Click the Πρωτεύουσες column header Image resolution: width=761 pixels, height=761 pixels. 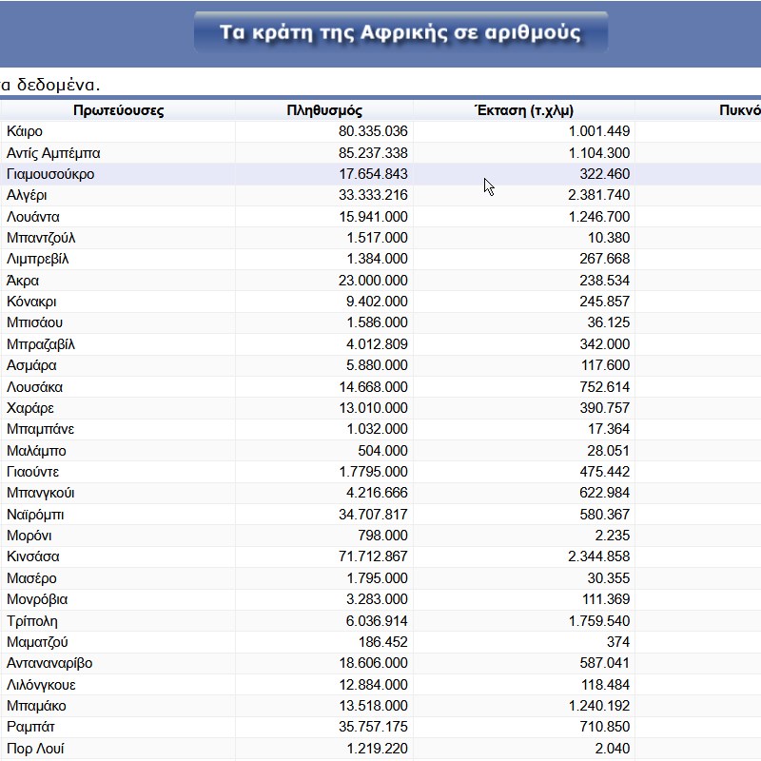click(x=118, y=110)
